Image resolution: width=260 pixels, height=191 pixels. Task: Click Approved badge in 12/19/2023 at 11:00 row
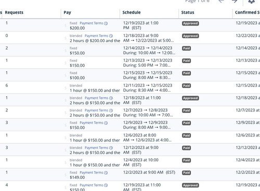coord(190,185)
